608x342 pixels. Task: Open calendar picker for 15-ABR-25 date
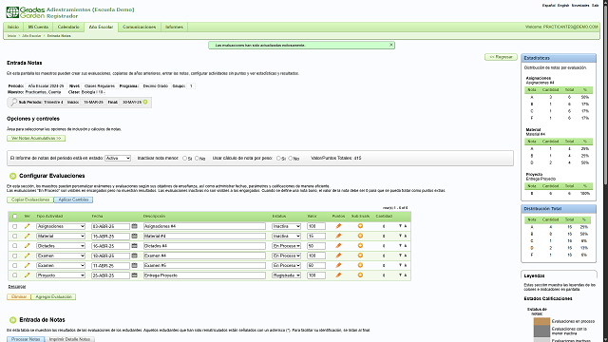tap(135, 236)
